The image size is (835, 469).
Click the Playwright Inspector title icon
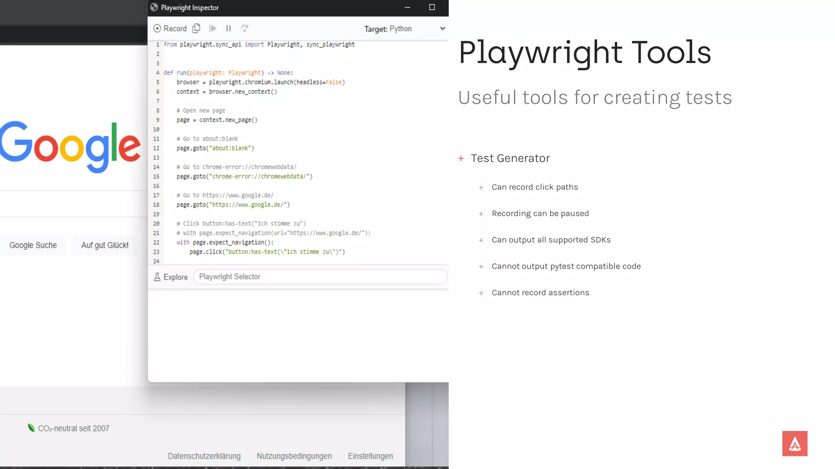(154, 7)
